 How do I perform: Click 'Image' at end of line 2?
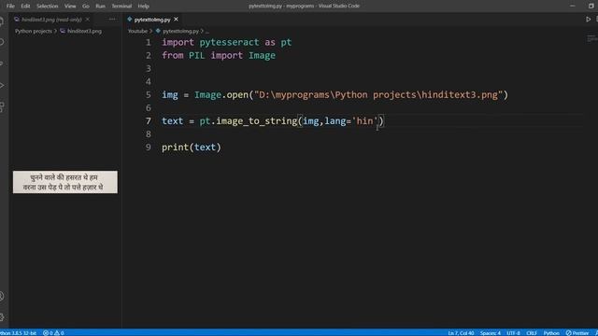pos(262,56)
